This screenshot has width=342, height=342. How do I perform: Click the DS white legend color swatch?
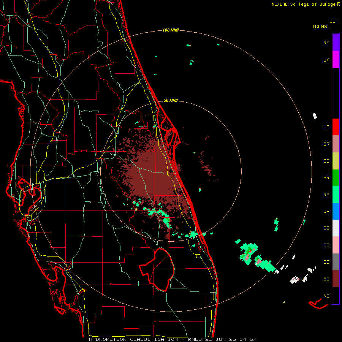(x=336, y=228)
